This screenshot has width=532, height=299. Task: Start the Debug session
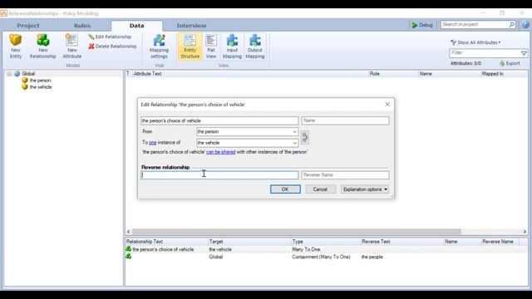(x=422, y=25)
